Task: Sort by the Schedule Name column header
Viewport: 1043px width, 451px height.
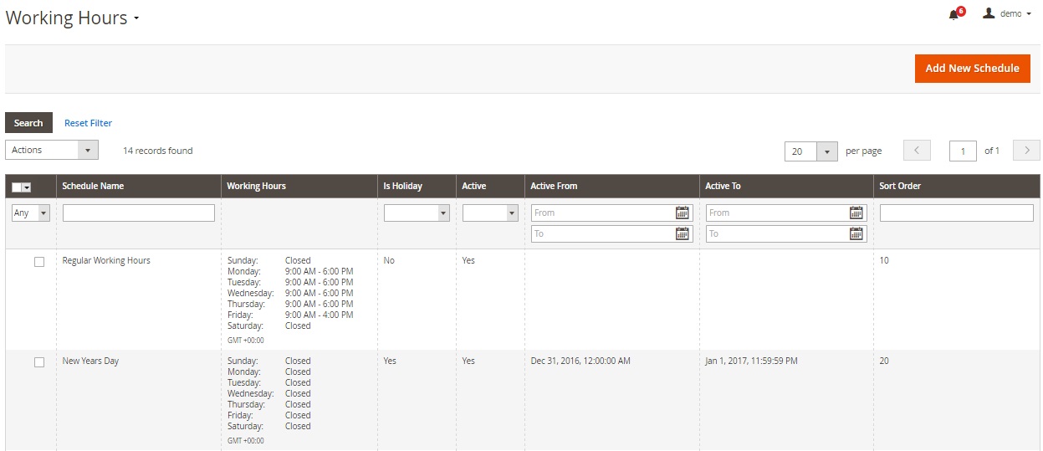Action: coord(93,186)
